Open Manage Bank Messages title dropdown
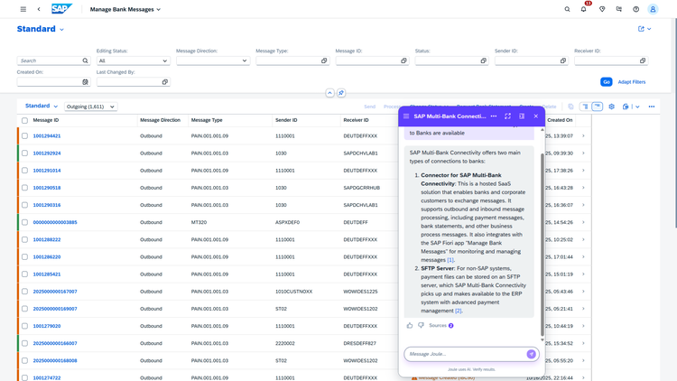Image resolution: width=677 pixels, height=381 pixels. coord(125,9)
